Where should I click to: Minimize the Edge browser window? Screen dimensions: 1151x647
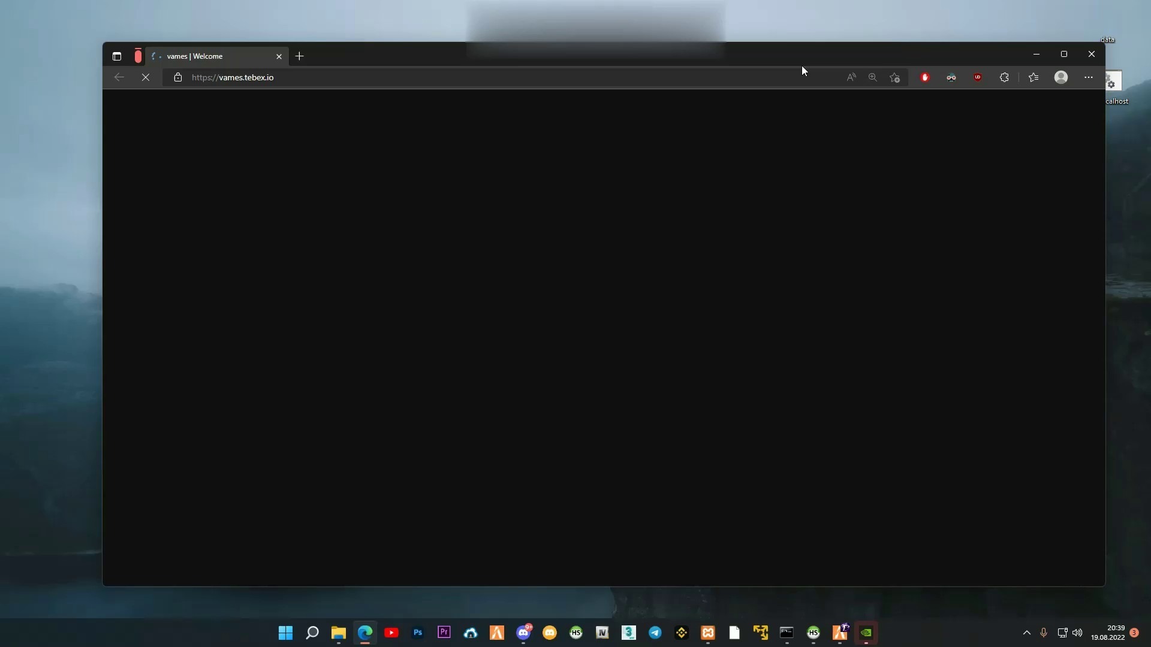(x=1036, y=55)
